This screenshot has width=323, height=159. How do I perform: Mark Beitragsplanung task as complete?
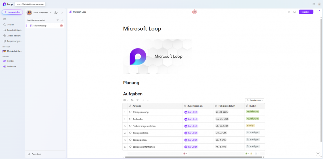130,112
